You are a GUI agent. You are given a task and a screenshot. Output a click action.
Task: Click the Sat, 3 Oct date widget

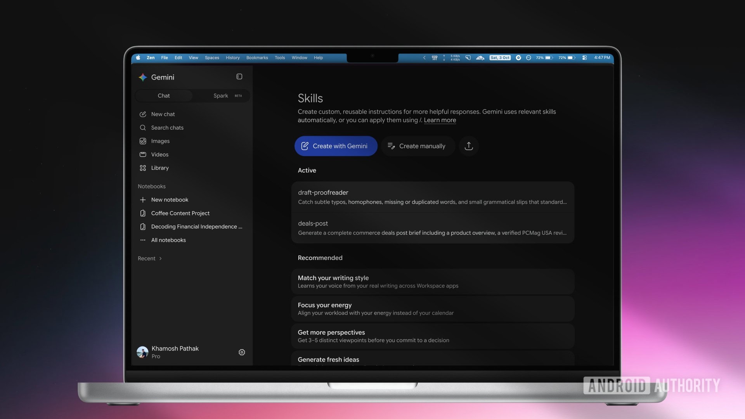coord(500,58)
